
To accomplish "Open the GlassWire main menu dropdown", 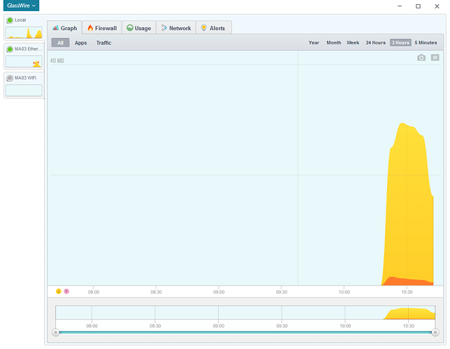I will click(20, 6).
